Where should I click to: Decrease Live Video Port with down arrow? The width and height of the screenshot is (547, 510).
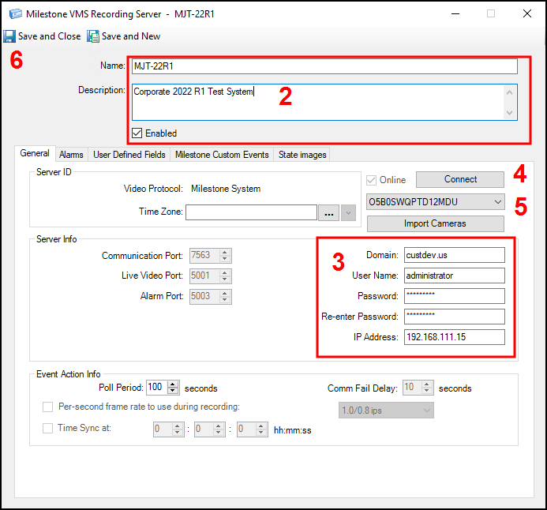click(225, 279)
